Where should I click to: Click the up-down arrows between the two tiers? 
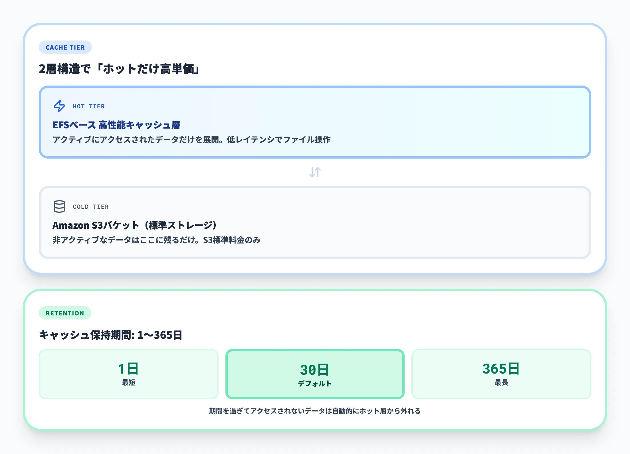pyautogui.click(x=315, y=172)
